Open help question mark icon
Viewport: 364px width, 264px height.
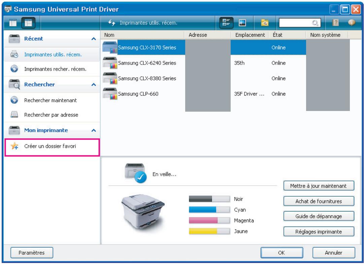[x=335, y=23]
